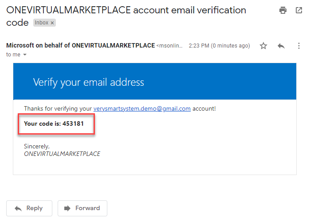The height and width of the screenshot is (223, 310).
Task: Open the three-dot More options menu
Action: pyautogui.click(x=299, y=46)
